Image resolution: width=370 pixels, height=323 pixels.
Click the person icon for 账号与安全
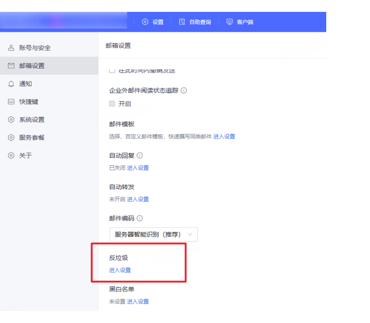pyautogui.click(x=11, y=47)
